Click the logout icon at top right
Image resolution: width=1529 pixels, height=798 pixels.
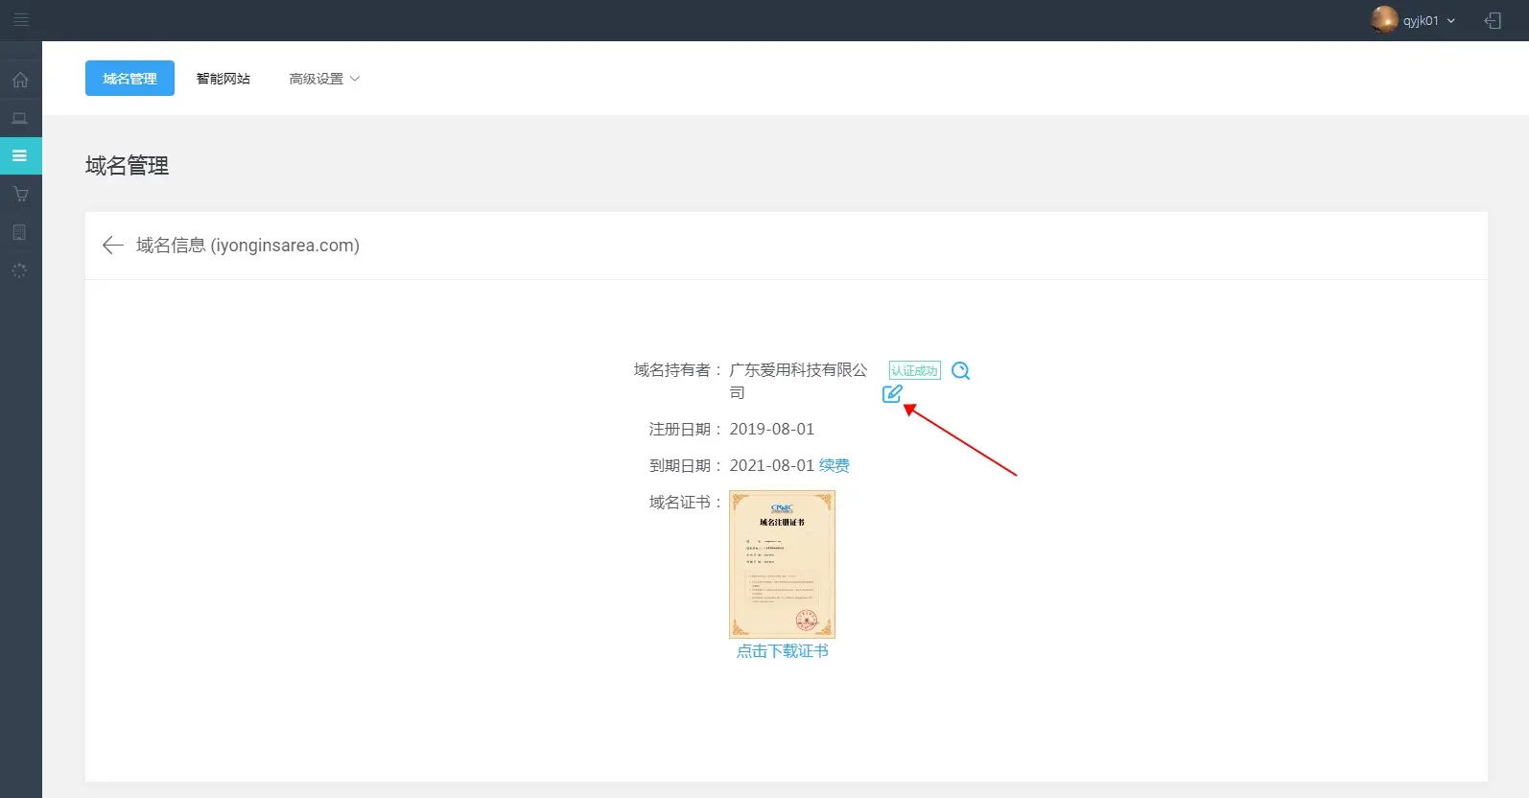[1493, 21]
